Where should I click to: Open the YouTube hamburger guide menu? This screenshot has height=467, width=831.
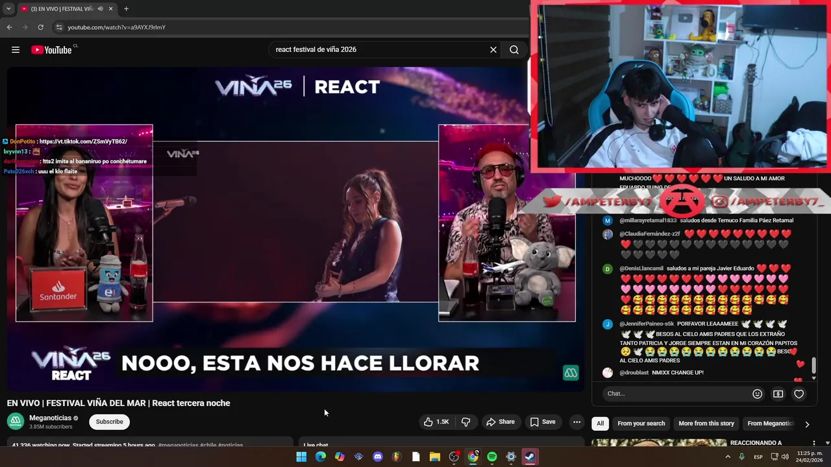click(x=16, y=50)
